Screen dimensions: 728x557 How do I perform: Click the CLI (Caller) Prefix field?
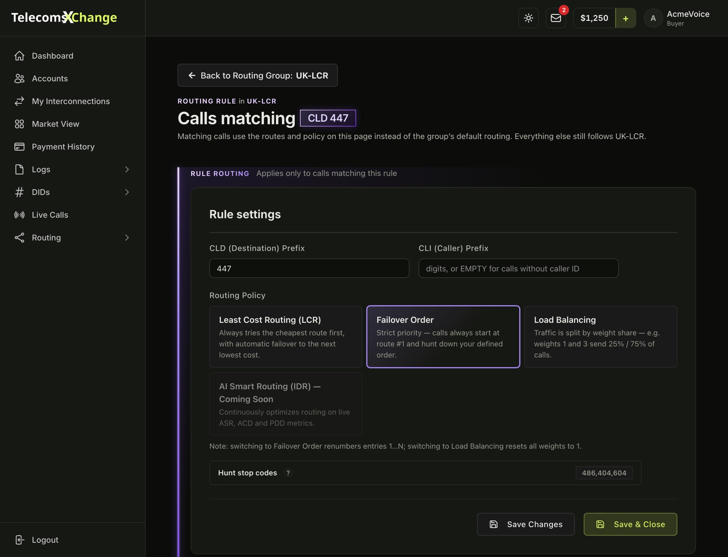(518, 268)
